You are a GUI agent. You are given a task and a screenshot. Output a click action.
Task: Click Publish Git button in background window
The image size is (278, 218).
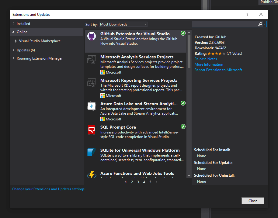coord(269,2)
